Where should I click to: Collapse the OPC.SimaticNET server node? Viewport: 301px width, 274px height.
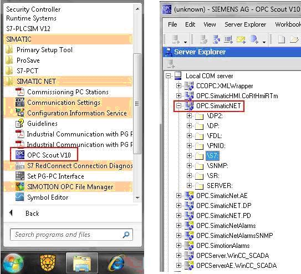[x=178, y=105]
